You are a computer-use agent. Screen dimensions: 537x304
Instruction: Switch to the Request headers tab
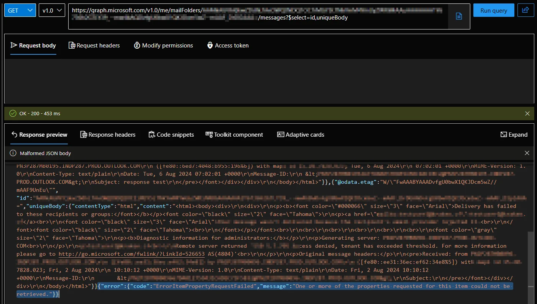(x=94, y=46)
